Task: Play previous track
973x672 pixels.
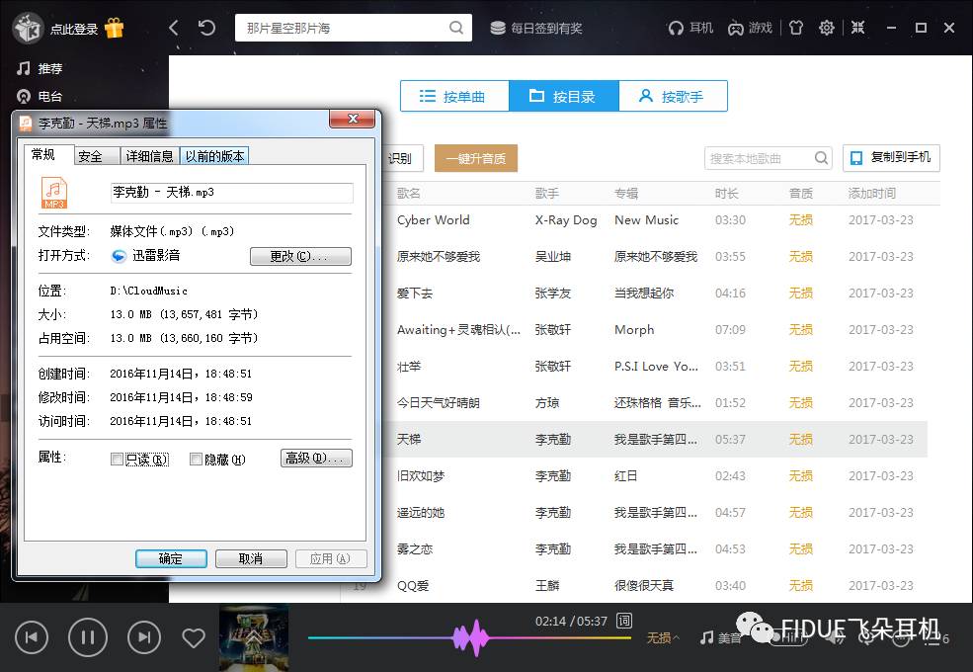Action: (32, 637)
